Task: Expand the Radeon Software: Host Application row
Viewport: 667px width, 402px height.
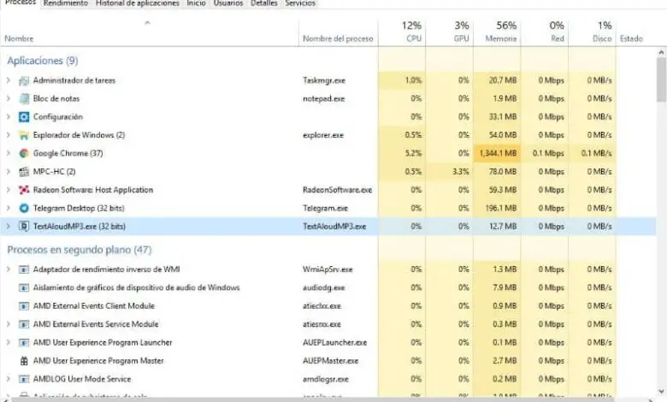Action: click(x=8, y=190)
